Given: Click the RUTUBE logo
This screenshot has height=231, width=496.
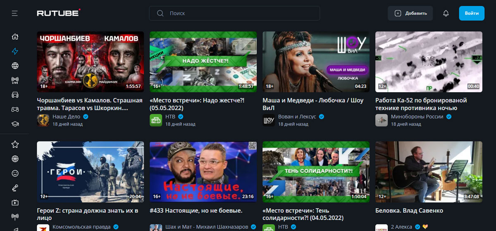Looking at the screenshot, I should [59, 13].
